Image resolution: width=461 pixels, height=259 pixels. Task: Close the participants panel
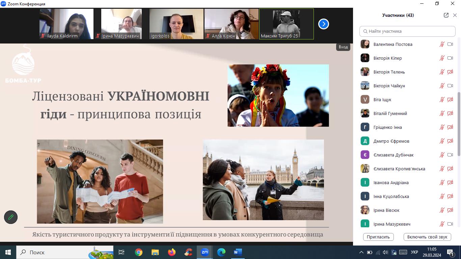(x=455, y=15)
